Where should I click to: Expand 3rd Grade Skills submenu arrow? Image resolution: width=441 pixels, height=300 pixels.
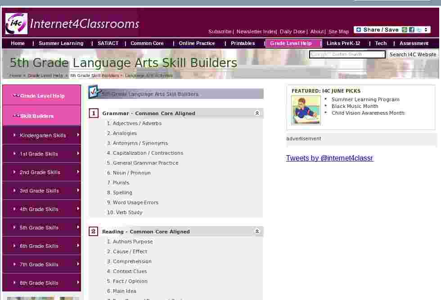pos(78,190)
